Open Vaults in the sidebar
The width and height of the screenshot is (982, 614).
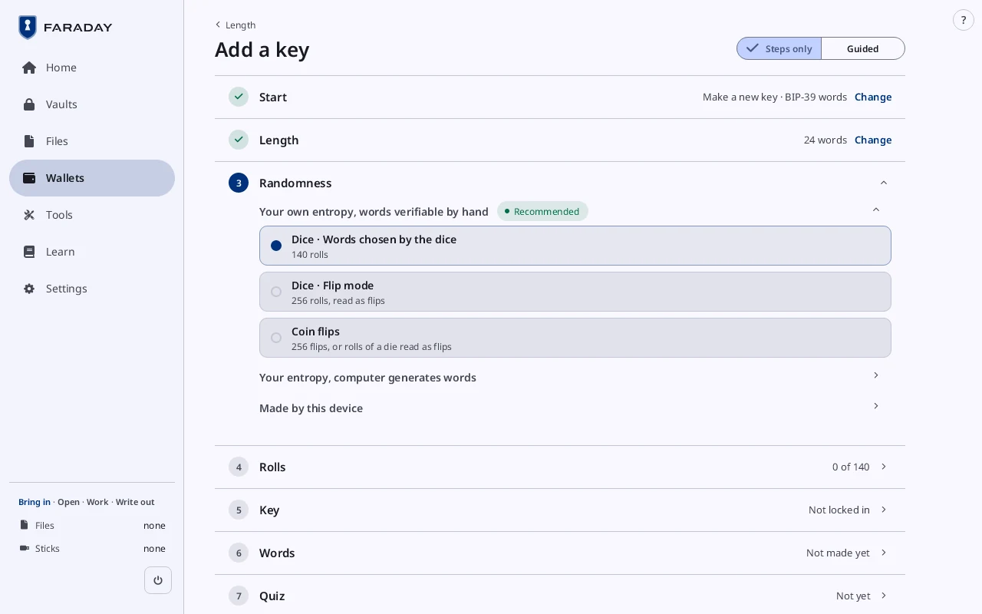point(92,104)
